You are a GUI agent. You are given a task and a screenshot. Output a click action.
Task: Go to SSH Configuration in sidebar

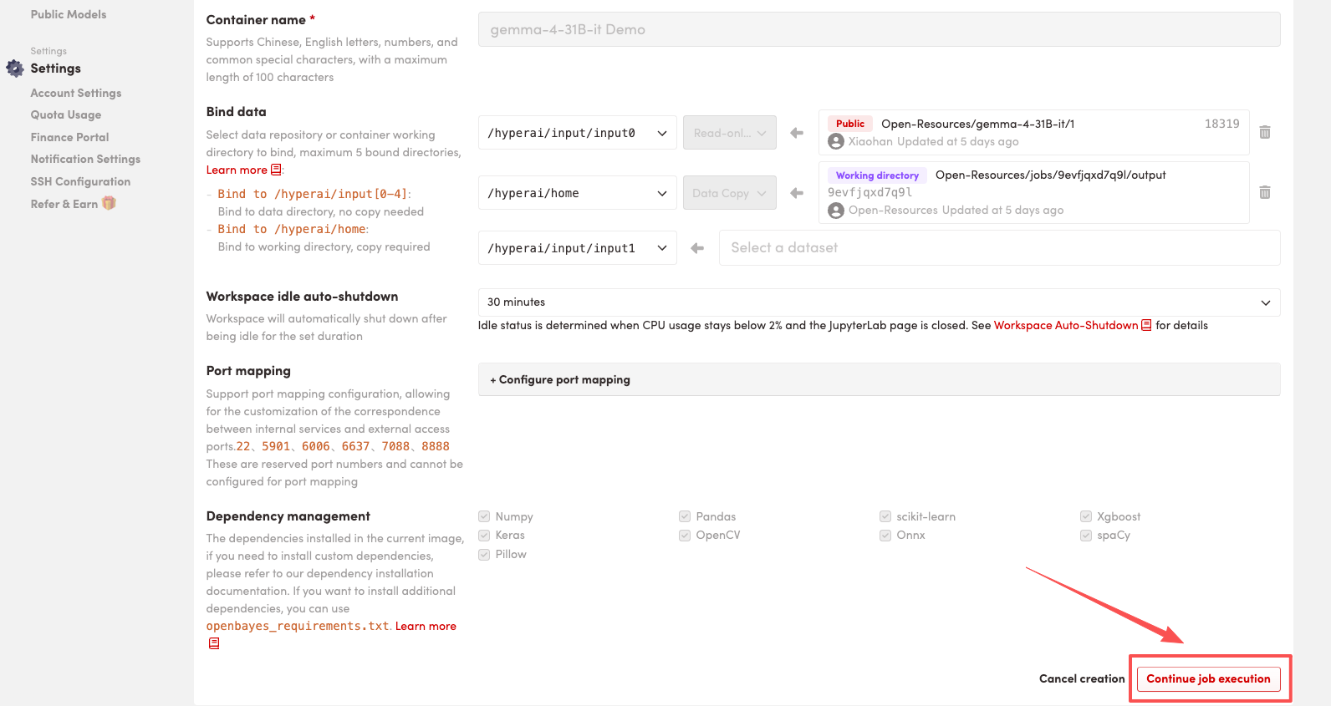click(80, 181)
